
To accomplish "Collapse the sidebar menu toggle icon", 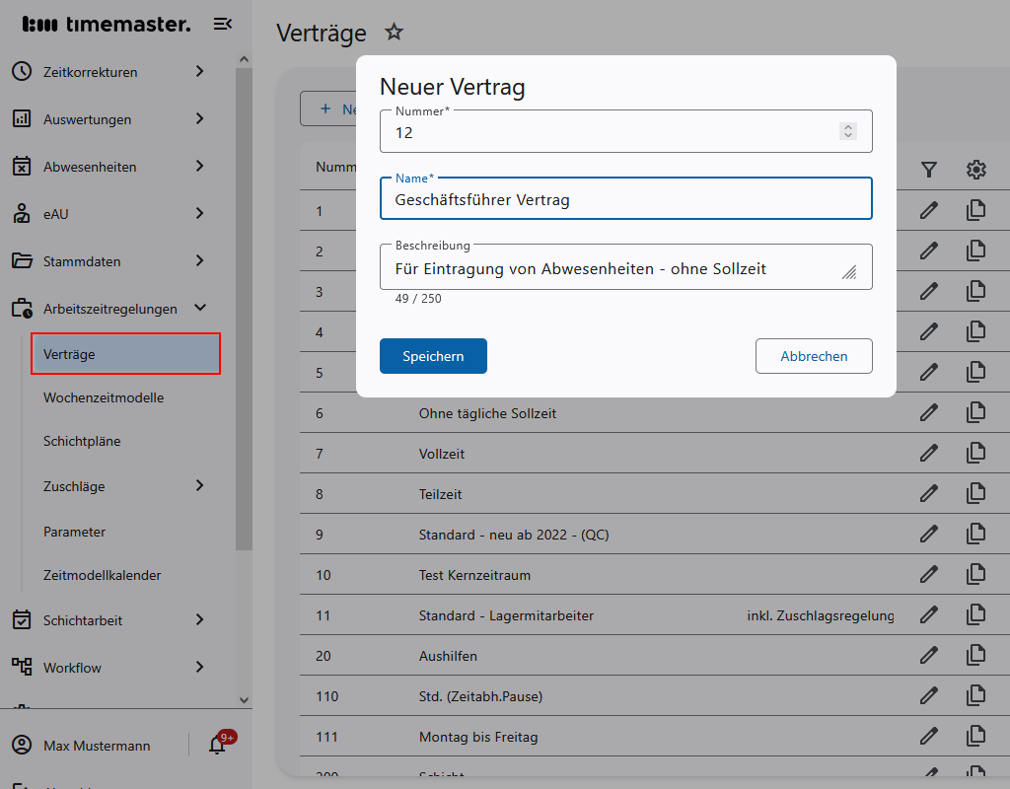I will [x=223, y=24].
